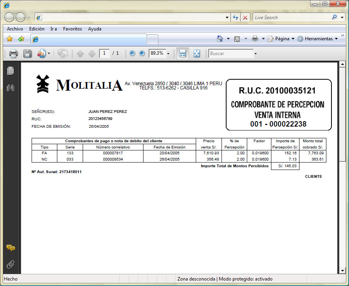Viewport: 349px width, 286px height.
Task: Click the Home page button
Action: coord(220,39)
